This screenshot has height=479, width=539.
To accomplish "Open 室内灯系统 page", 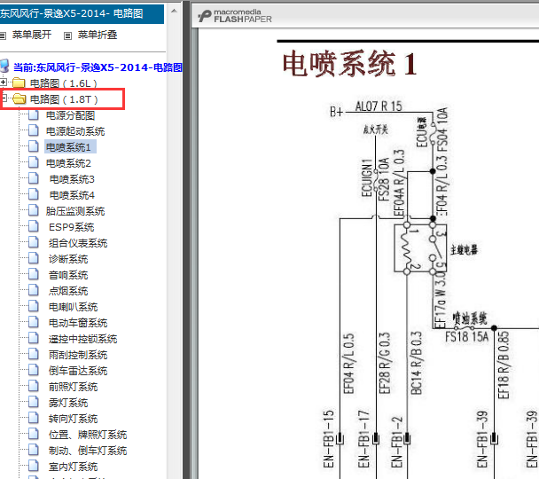I will (x=74, y=467).
